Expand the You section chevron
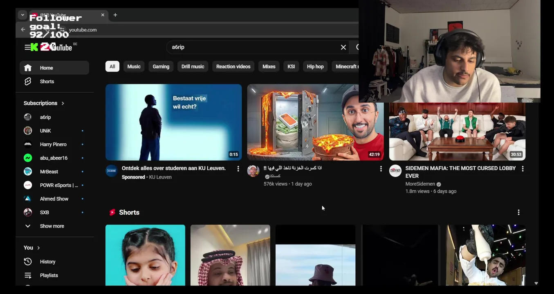Viewport: 554px width, 294px height. click(x=38, y=248)
